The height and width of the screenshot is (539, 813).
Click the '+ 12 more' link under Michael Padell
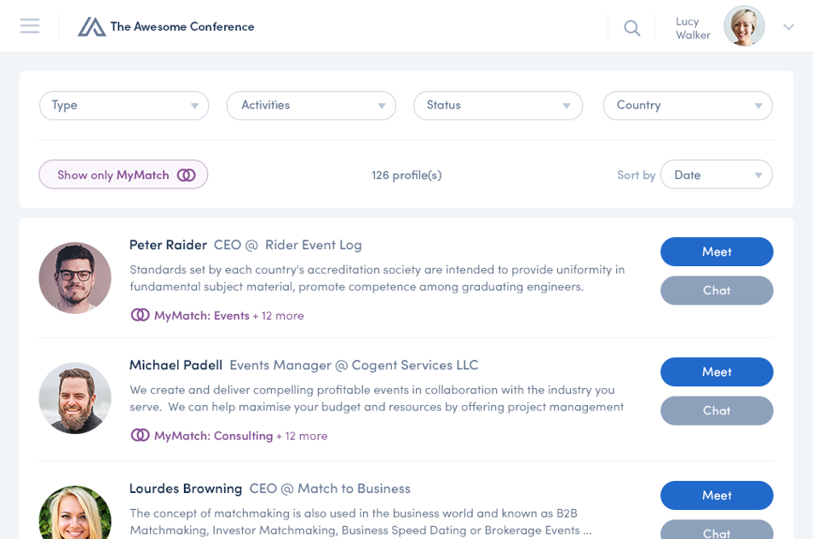302,436
